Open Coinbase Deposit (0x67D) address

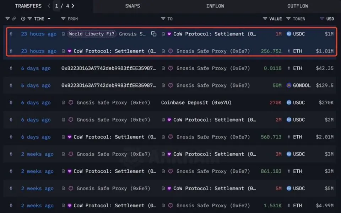(196, 102)
